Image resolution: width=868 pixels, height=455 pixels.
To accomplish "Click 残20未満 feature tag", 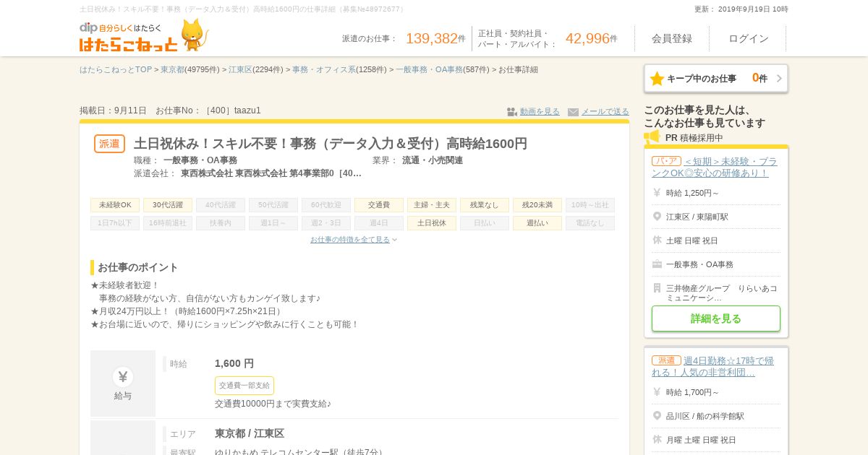I will 537,205.
